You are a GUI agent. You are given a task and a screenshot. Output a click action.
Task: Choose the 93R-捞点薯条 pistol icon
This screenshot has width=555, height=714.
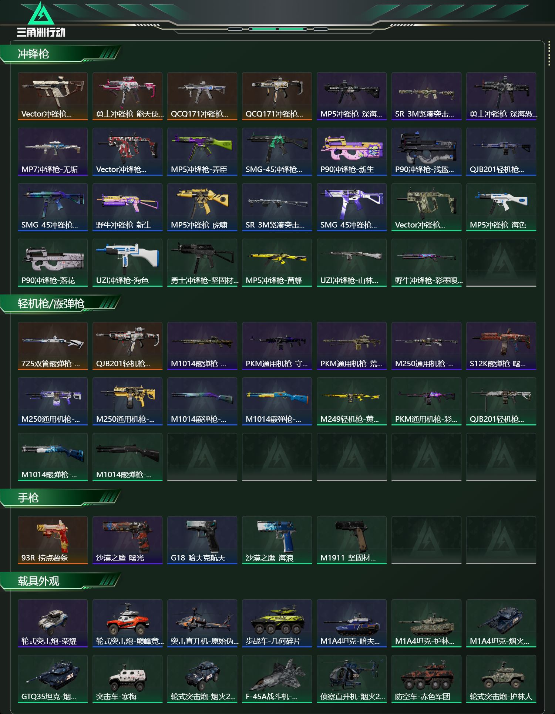[x=53, y=540]
